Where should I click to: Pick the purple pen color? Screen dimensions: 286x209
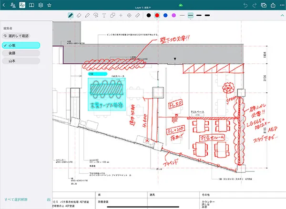click(x=174, y=16)
